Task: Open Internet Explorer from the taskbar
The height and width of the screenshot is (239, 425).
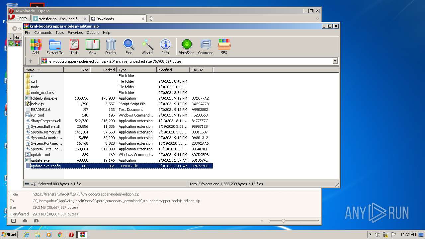Action: click(x=26, y=235)
